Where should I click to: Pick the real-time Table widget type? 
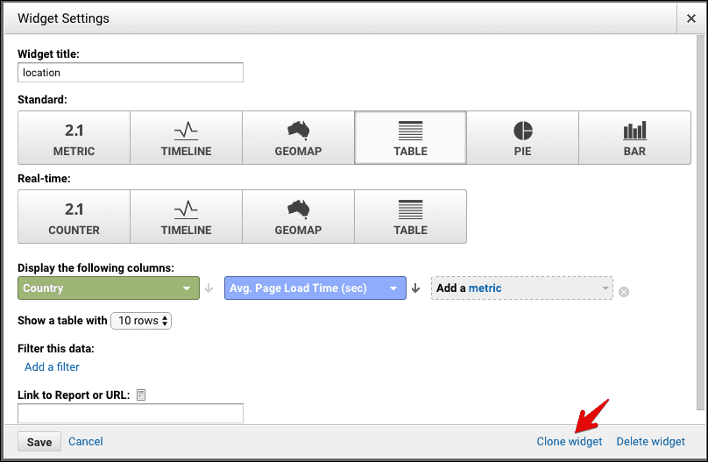click(410, 217)
